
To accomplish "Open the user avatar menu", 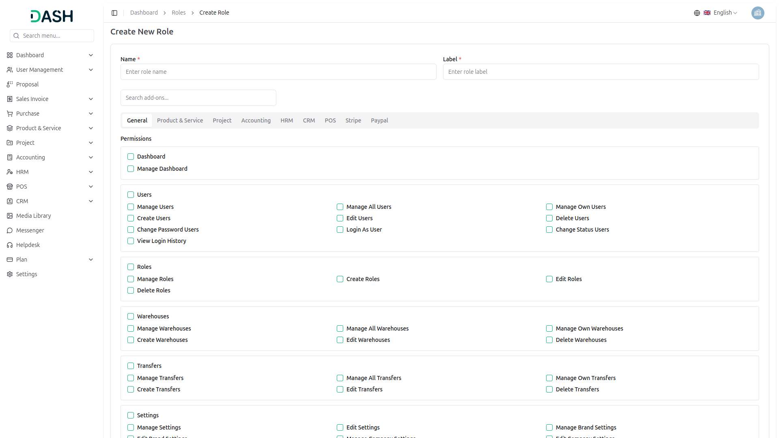I will (x=757, y=13).
